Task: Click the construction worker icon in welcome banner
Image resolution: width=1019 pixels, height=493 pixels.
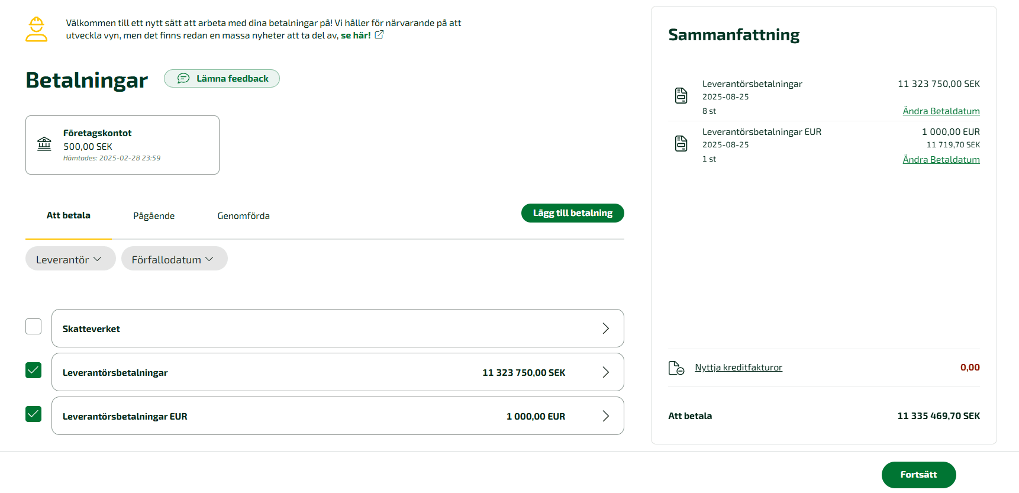Action: [36, 29]
